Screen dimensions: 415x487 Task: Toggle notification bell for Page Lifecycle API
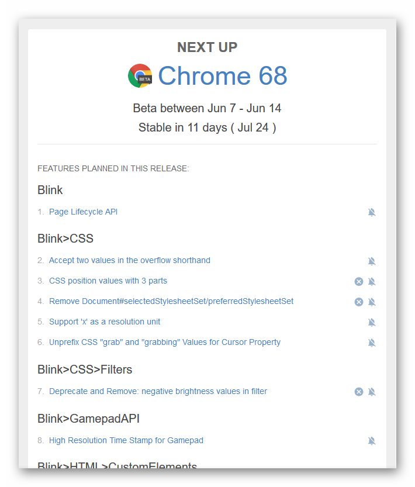372,212
